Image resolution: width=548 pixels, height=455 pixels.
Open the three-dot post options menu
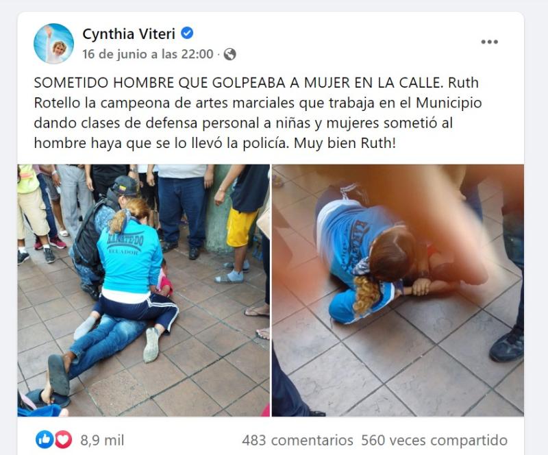[x=489, y=42]
